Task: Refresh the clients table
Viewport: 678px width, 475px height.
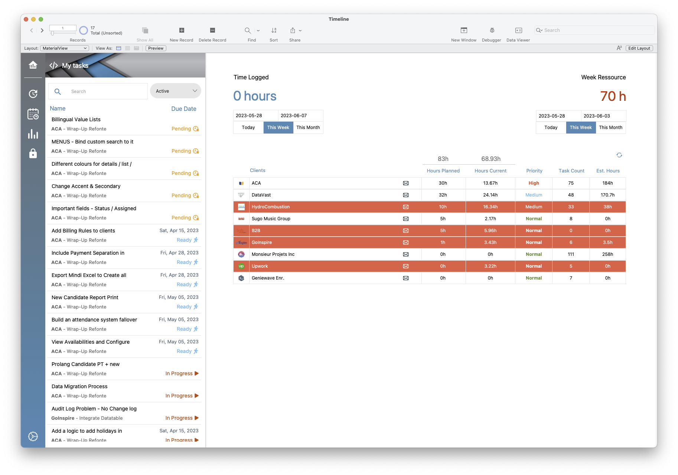Action: coord(619,155)
